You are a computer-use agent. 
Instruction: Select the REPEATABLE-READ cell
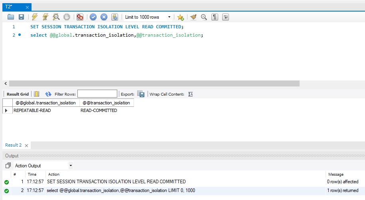pos(46,110)
